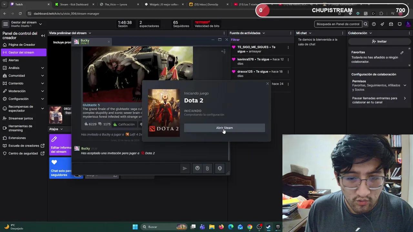The height and width of the screenshot is (232, 413).
Task: Click the Steam chat message input box
Action: (126, 168)
